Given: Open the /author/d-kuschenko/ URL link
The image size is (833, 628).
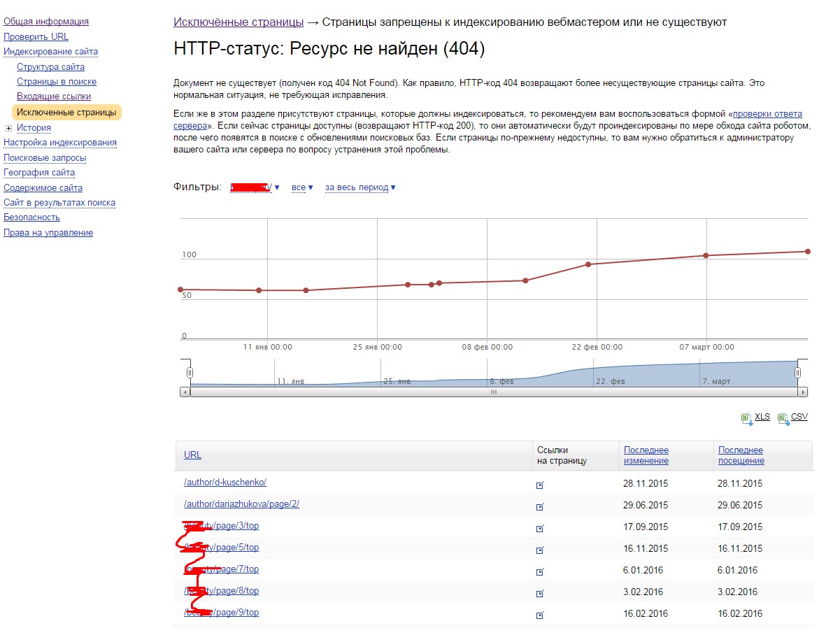Looking at the screenshot, I should [x=225, y=483].
